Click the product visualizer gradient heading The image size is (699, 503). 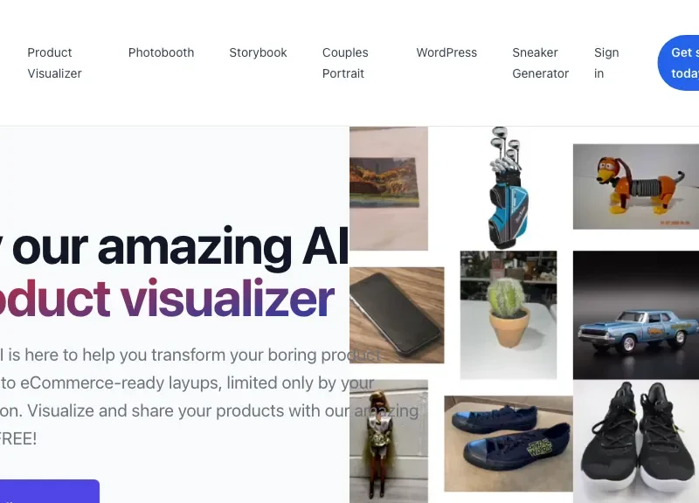pos(167,299)
